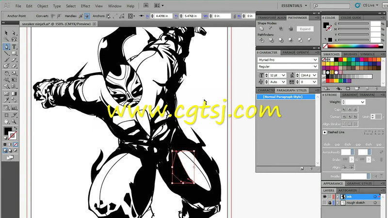Image resolution: width=388 pixels, height=218 pixels.
Task: Click the Trim pathfinder icon
Action: click(x=271, y=40)
